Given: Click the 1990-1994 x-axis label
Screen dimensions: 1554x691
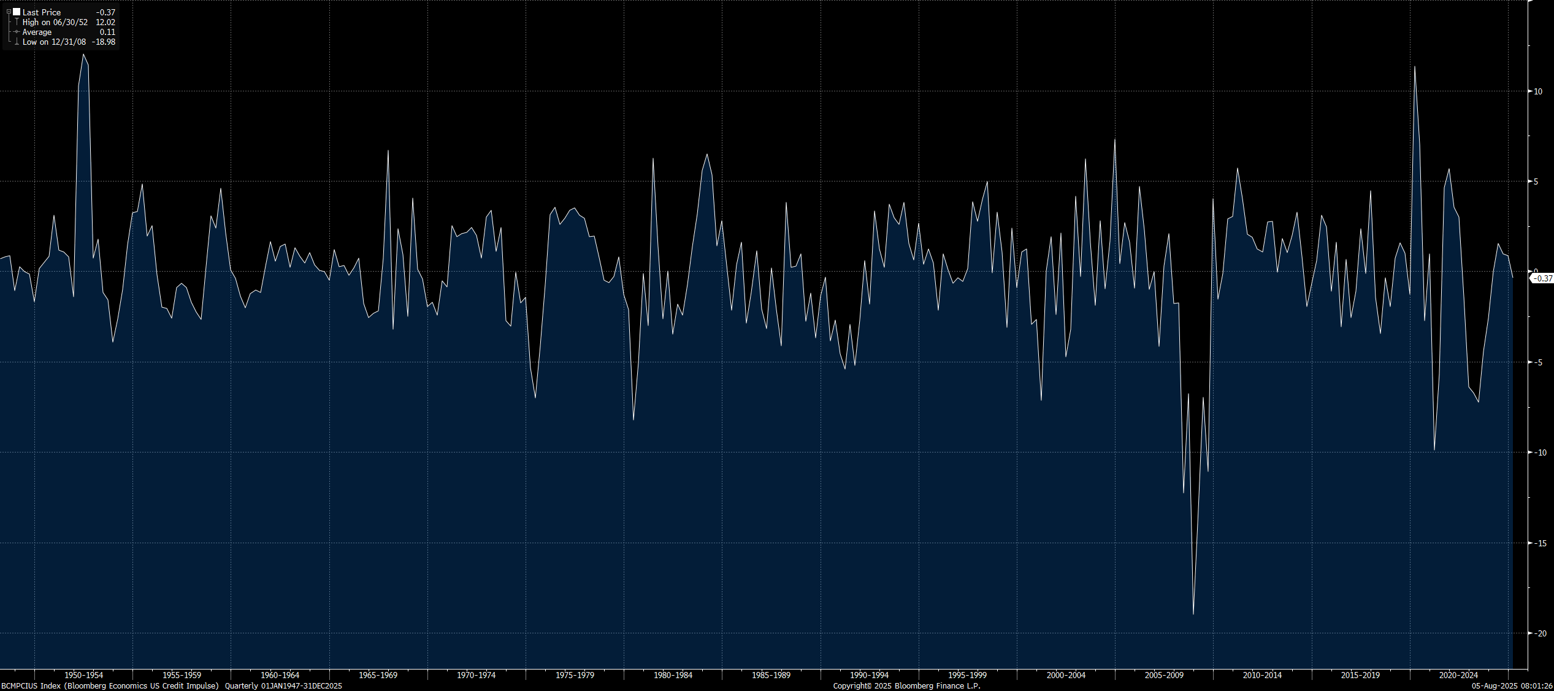Looking at the screenshot, I should pyautogui.click(x=869, y=675).
